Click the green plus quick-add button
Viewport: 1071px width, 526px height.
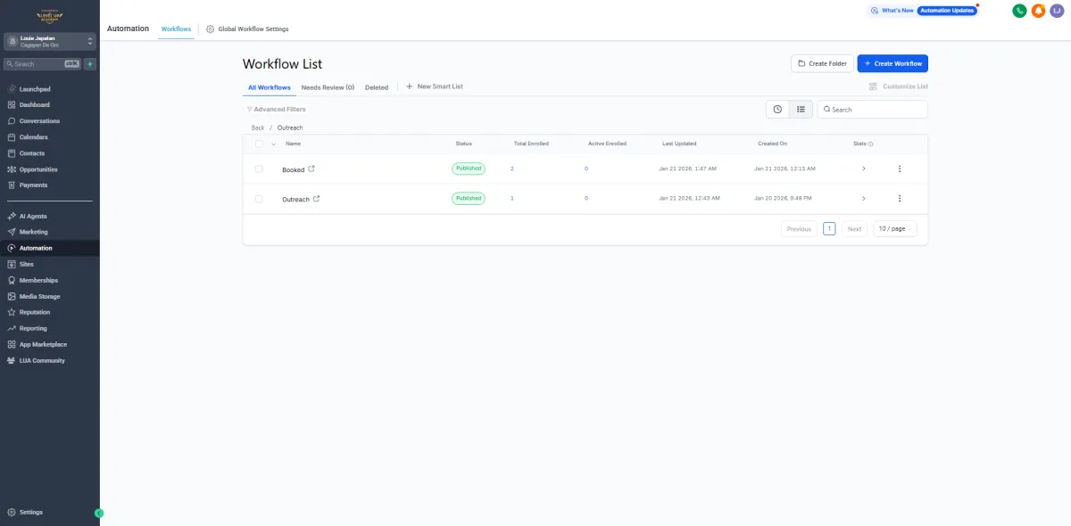tap(90, 64)
